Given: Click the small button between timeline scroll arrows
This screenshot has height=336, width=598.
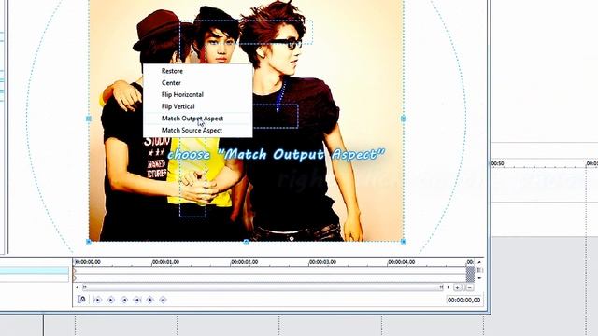Looking at the screenshot, I should pos(479,270).
